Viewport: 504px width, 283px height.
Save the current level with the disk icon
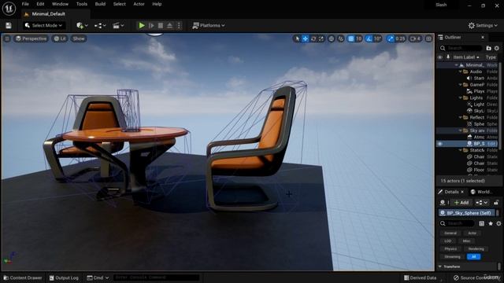(x=9, y=25)
